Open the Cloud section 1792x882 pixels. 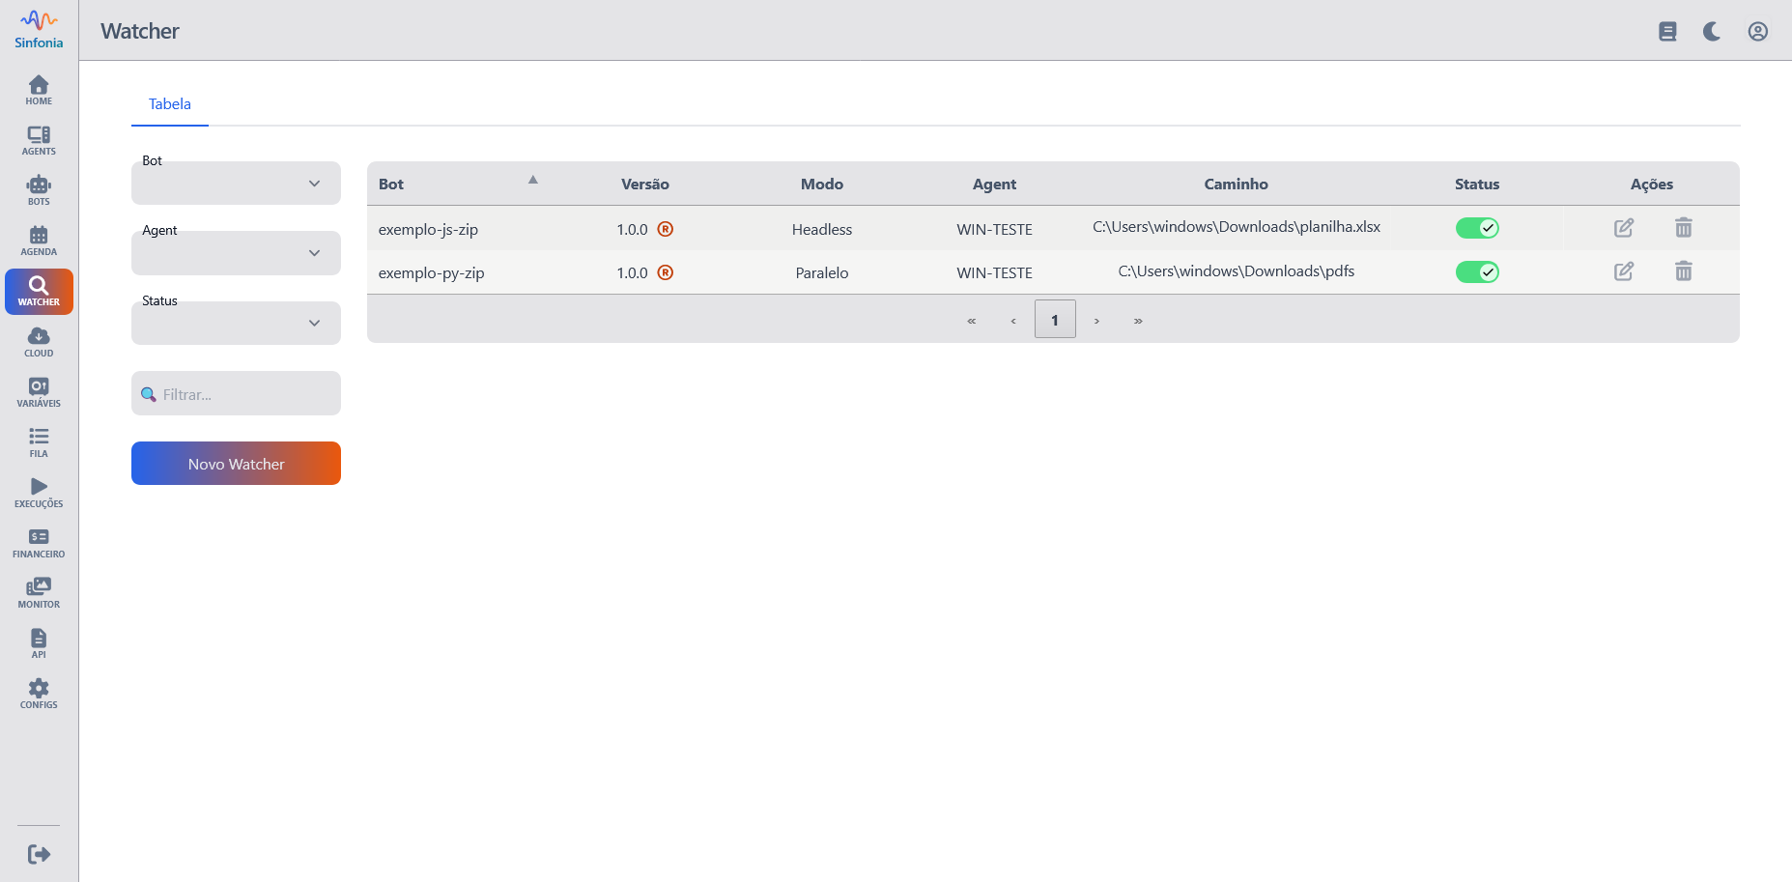pos(39,342)
